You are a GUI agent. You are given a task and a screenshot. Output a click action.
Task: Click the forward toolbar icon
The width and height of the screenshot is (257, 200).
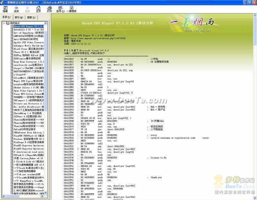pos(27,9)
